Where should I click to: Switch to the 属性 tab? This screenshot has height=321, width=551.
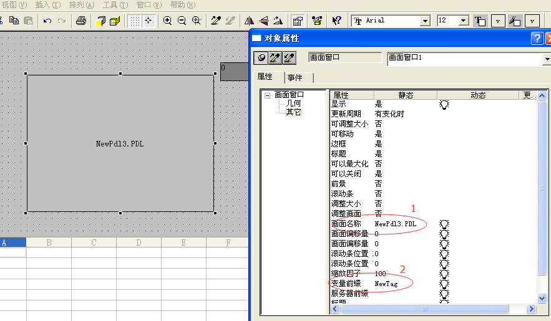pos(265,77)
